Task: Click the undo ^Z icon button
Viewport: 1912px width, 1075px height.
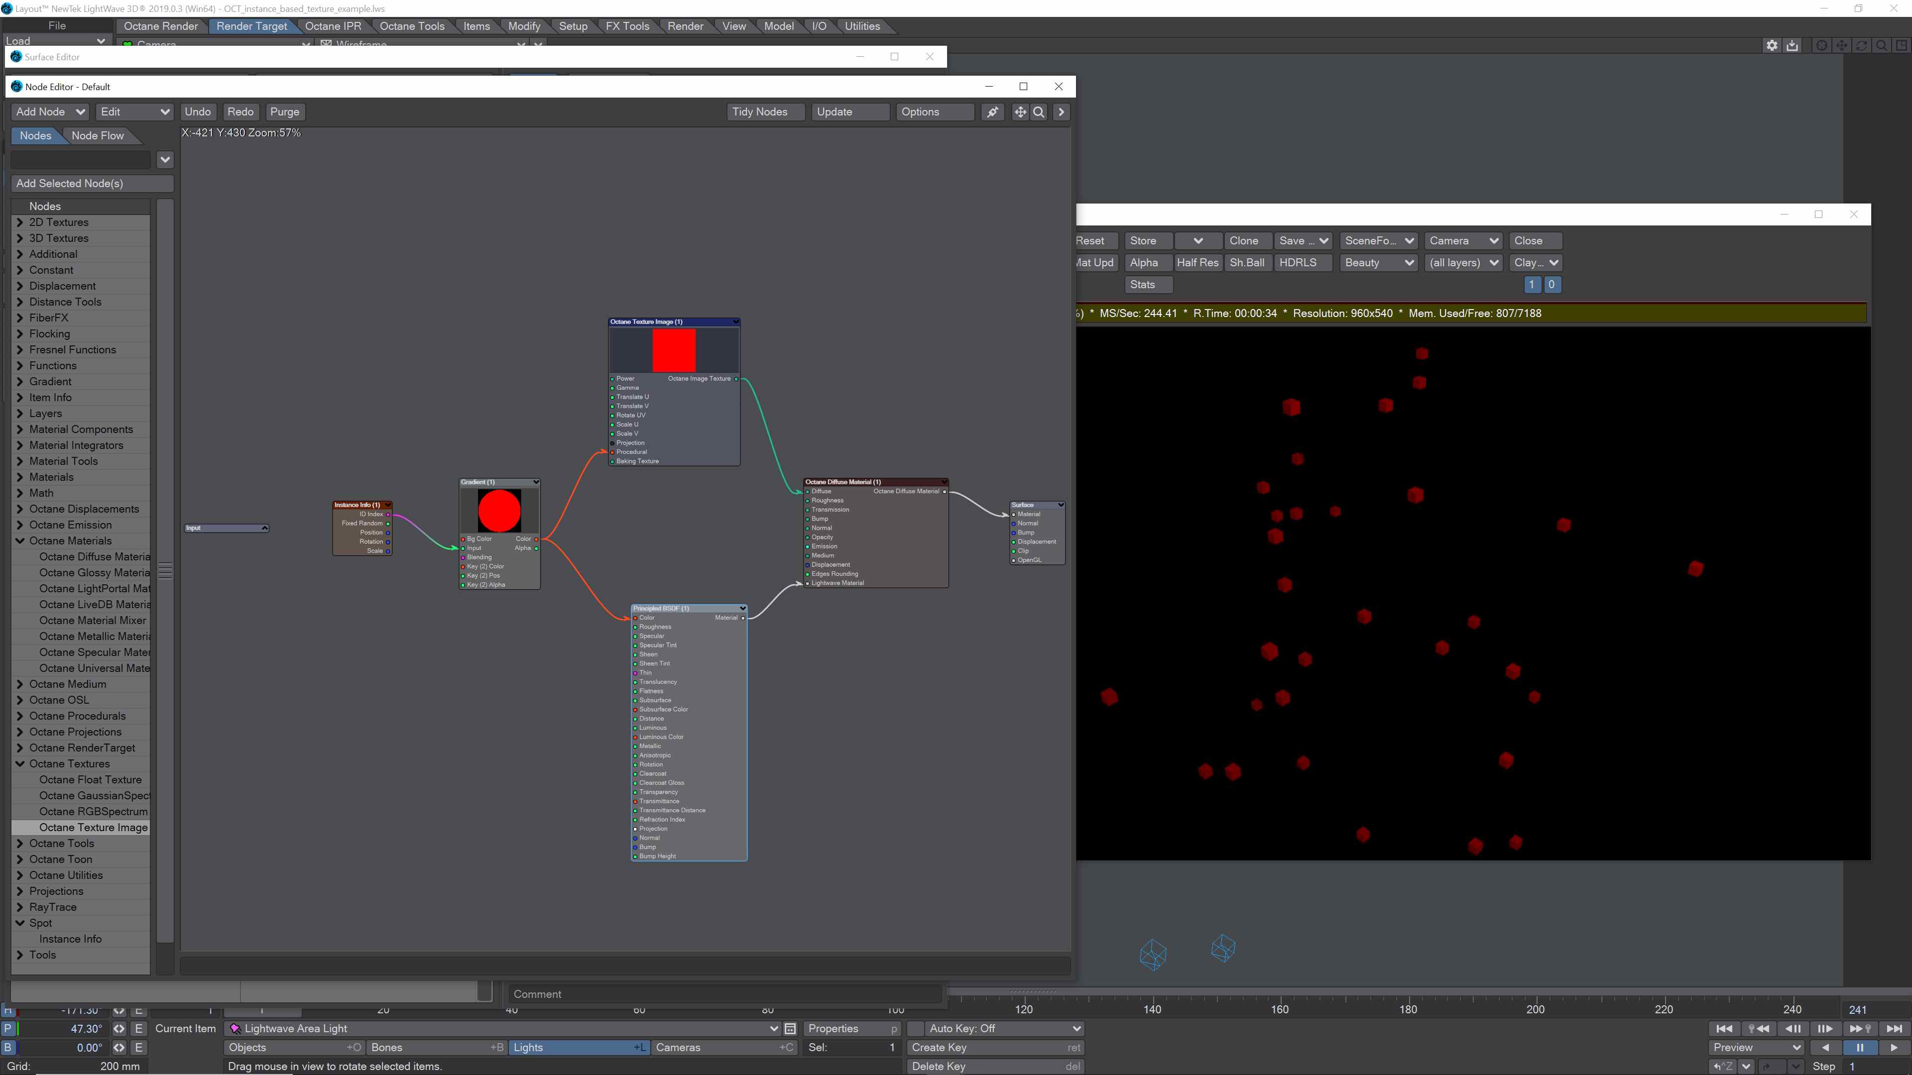Action: pos(1723,1066)
